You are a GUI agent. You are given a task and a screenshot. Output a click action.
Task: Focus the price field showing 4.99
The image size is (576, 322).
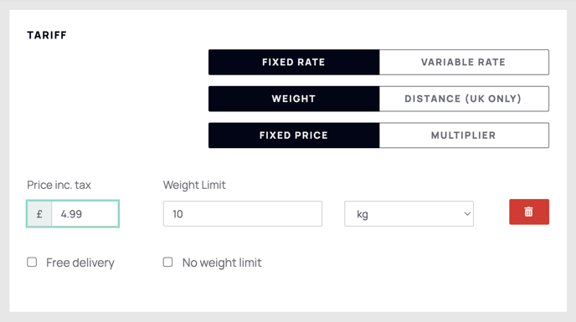coord(85,213)
